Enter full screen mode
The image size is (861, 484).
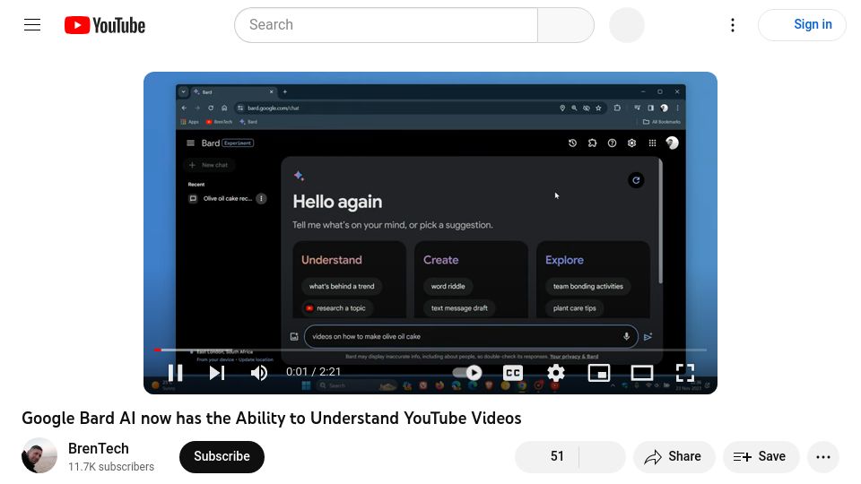684,373
